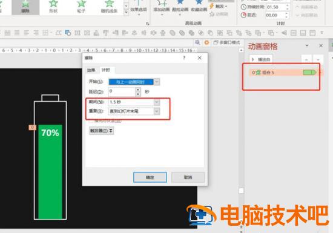The height and width of the screenshot is (233, 333).
Task: Click the 延迟(D) input in the dialog
Action: pyautogui.click(x=122, y=91)
